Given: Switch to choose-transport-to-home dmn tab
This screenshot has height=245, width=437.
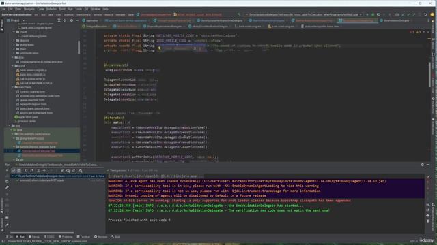Looking at the screenshot, I should pos(320,27).
